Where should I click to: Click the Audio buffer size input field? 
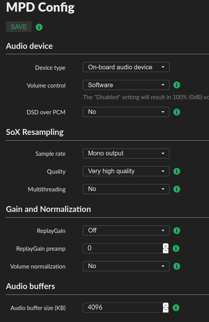(123, 308)
